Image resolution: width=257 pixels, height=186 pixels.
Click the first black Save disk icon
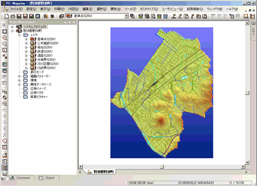[x=19, y=16]
